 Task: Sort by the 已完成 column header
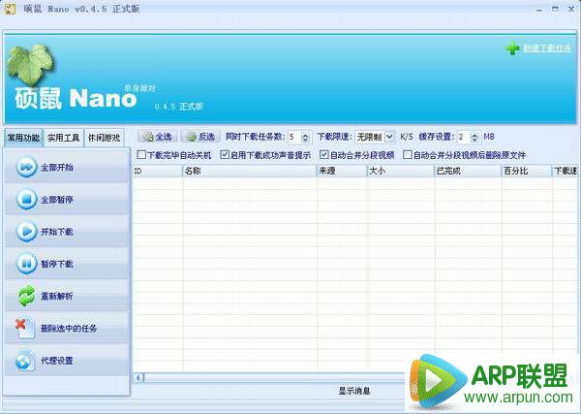(x=469, y=171)
